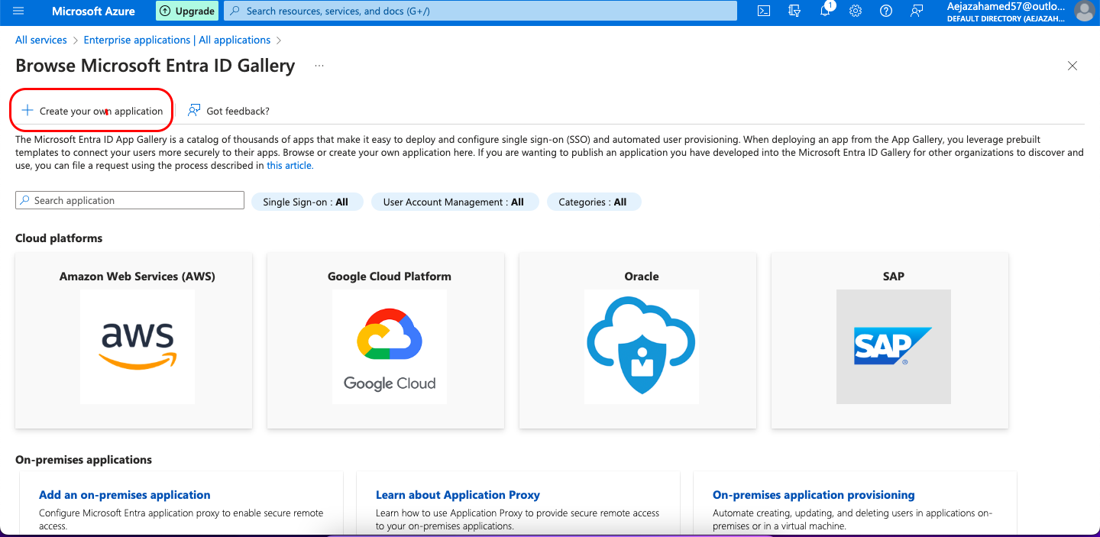Open the User Account Management : All filter

tap(454, 202)
